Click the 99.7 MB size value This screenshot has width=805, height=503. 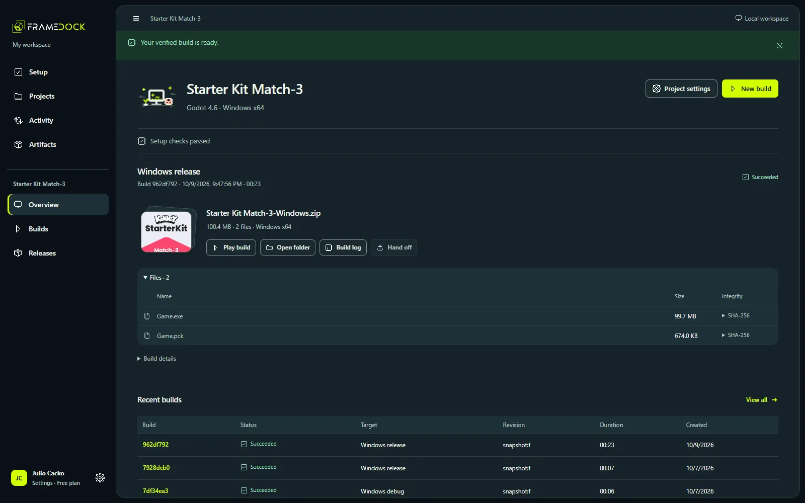tap(685, 316)
